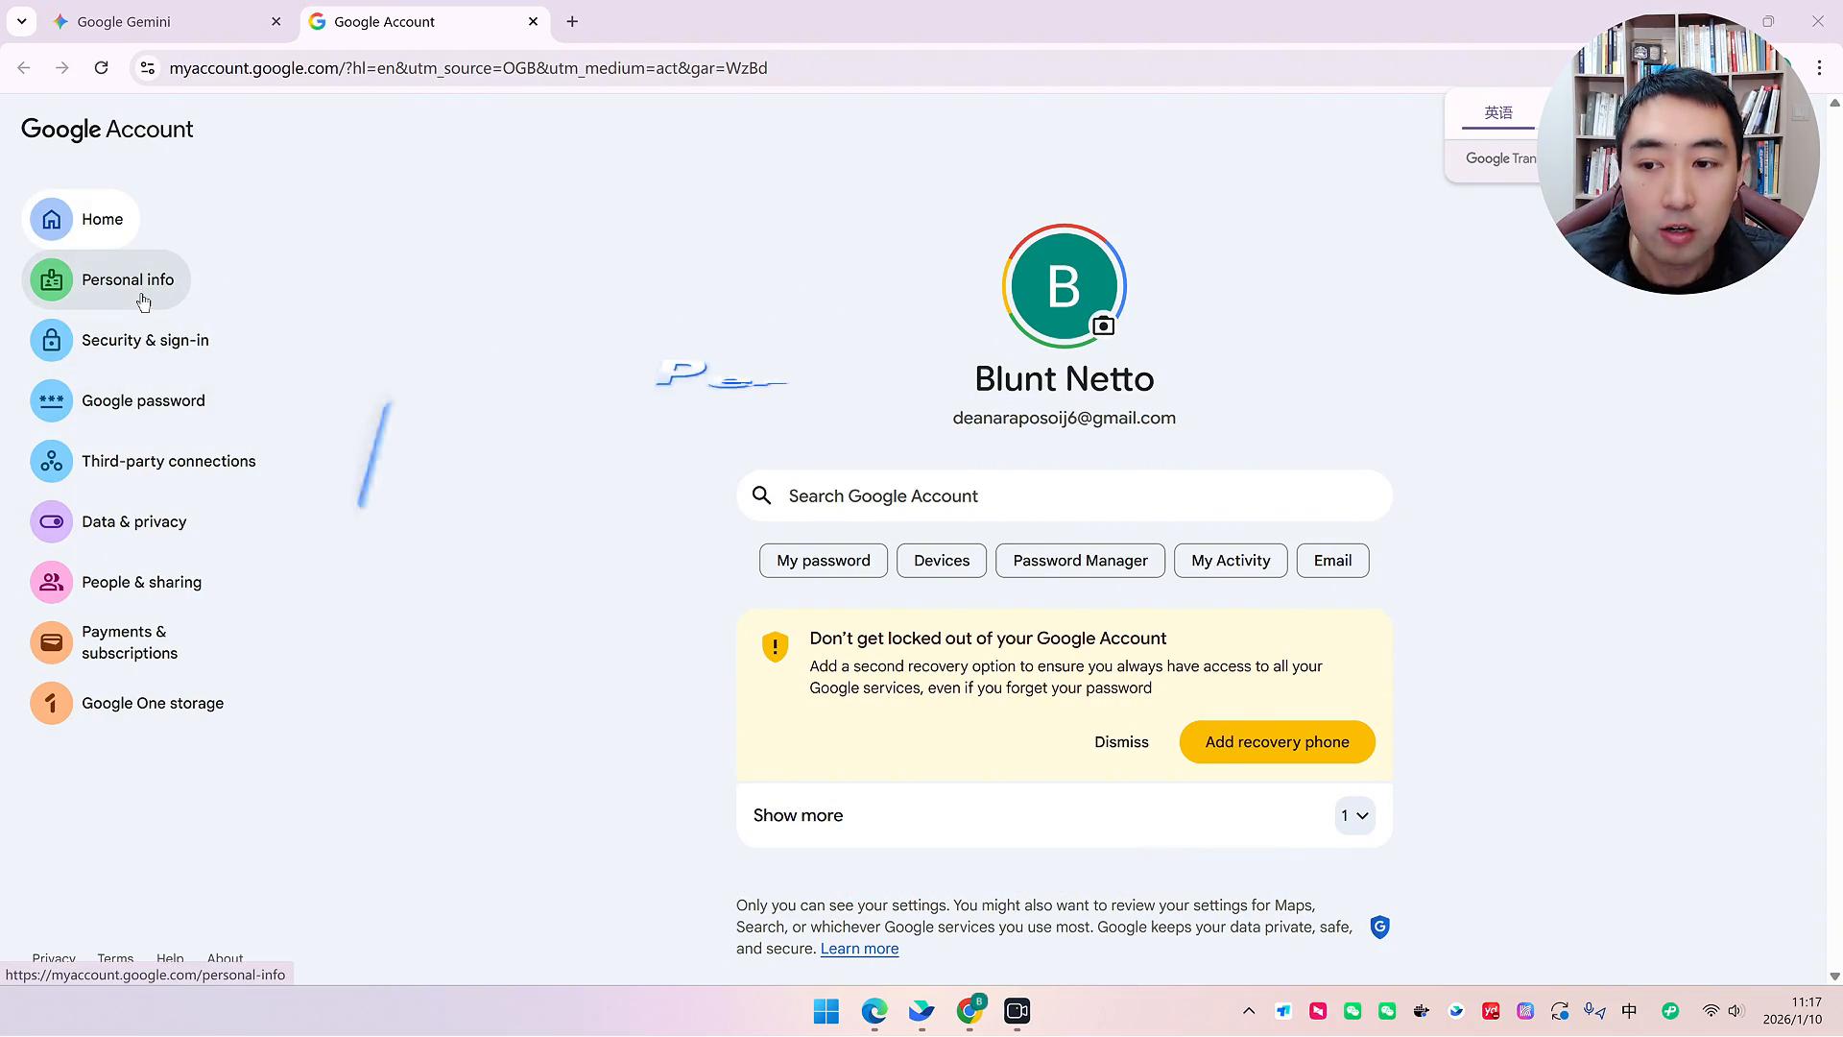
Task: Open the My Activity shortcut chip
Action: point(1230,561)
